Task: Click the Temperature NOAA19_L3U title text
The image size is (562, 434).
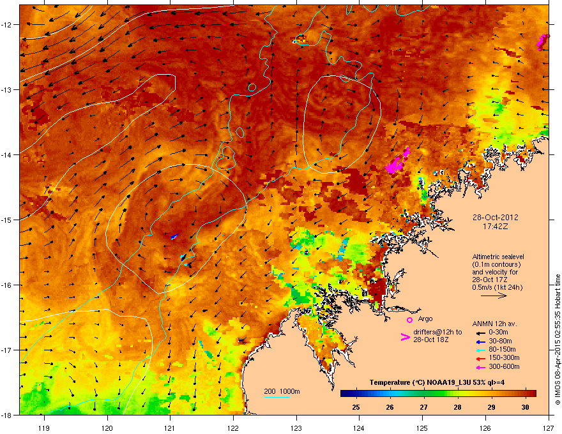Action: [437, 382]
